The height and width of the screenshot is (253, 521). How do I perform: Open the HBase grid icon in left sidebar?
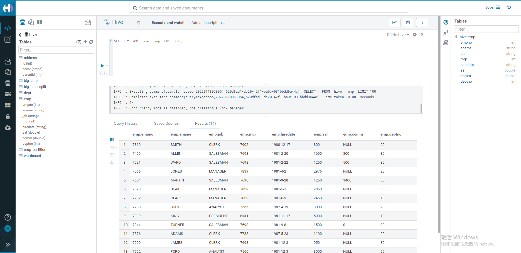coord(8,105)
